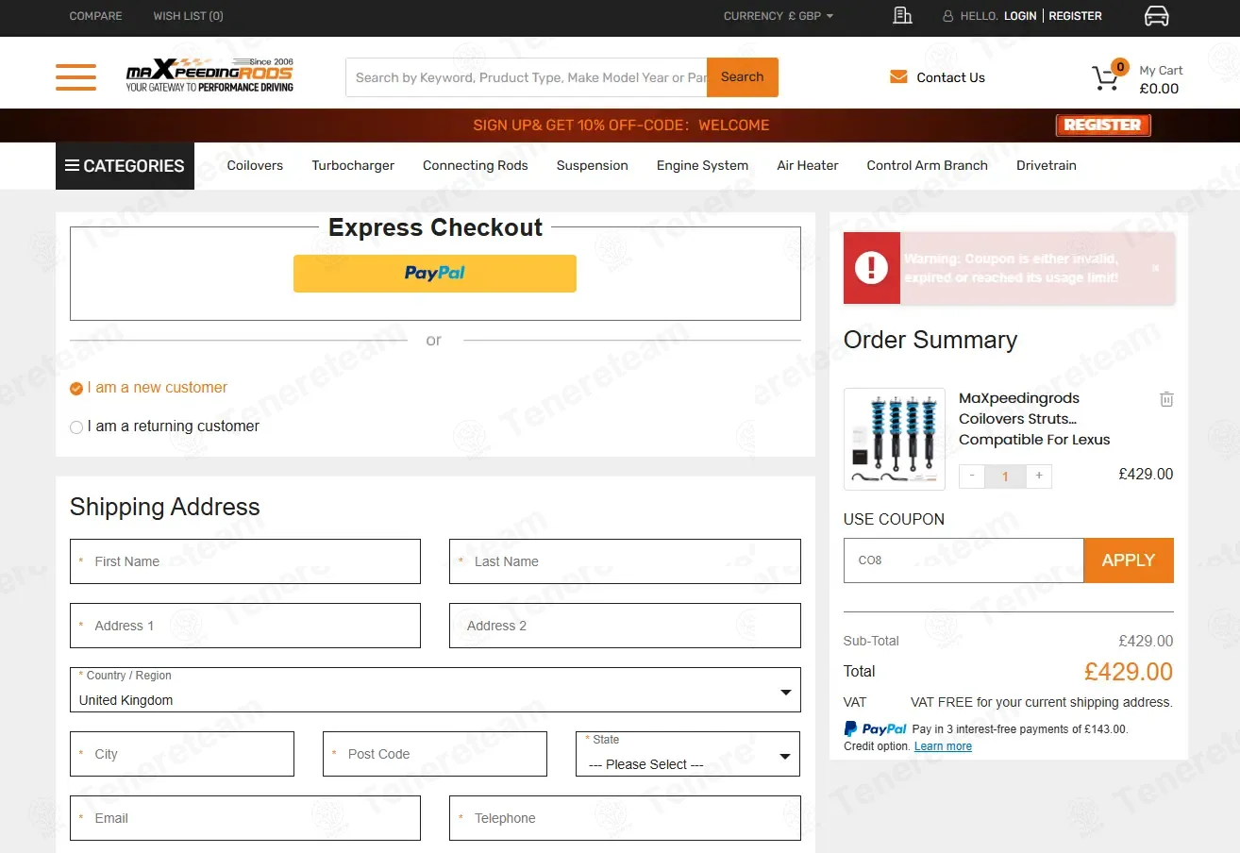The height and width of the screenshot is (853, 1240).
Task: Expand the Categories menu
Action: (125, 166)
